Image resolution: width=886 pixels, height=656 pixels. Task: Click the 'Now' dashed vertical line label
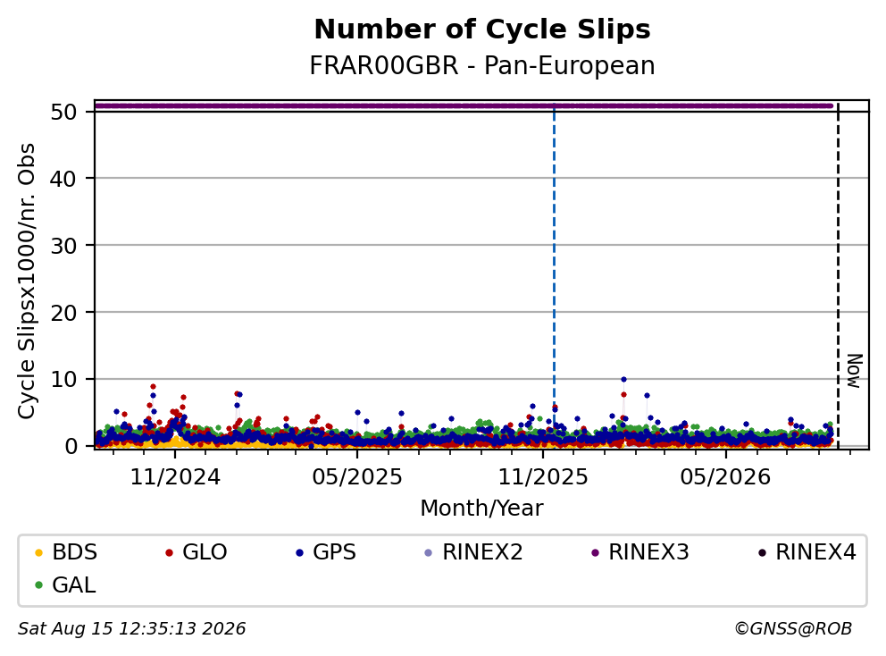[x=855, y=372]
